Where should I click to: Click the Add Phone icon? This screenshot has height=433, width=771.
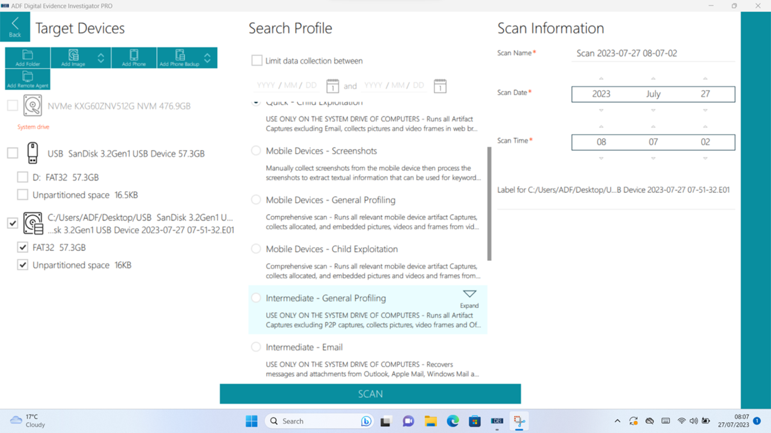point(134,57)
